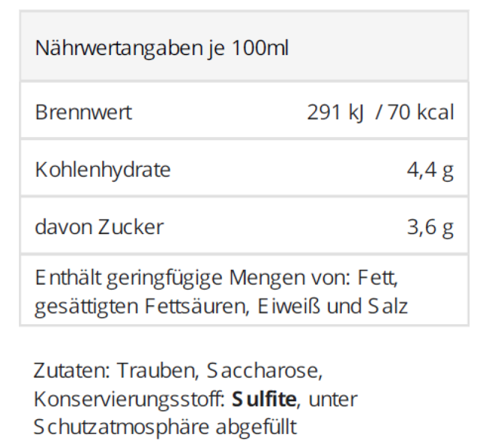Click the word Konservierungsstoff
This screenshot has width=486, height=444.
[129, 399]
